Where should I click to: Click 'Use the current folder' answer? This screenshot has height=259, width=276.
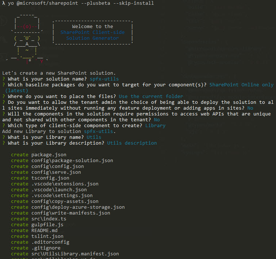pos(151,96)
